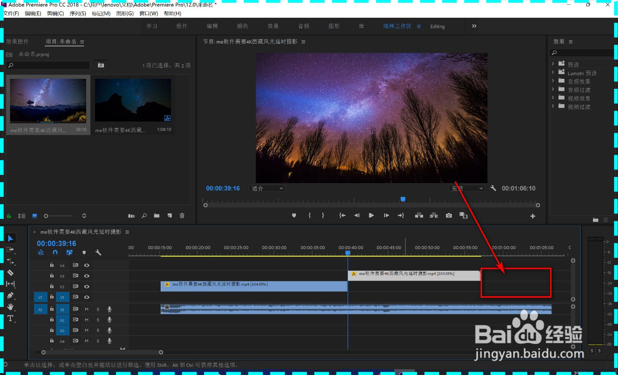Select the Selection arrow tool
This screenshot has width=618, height=375.
10,239
